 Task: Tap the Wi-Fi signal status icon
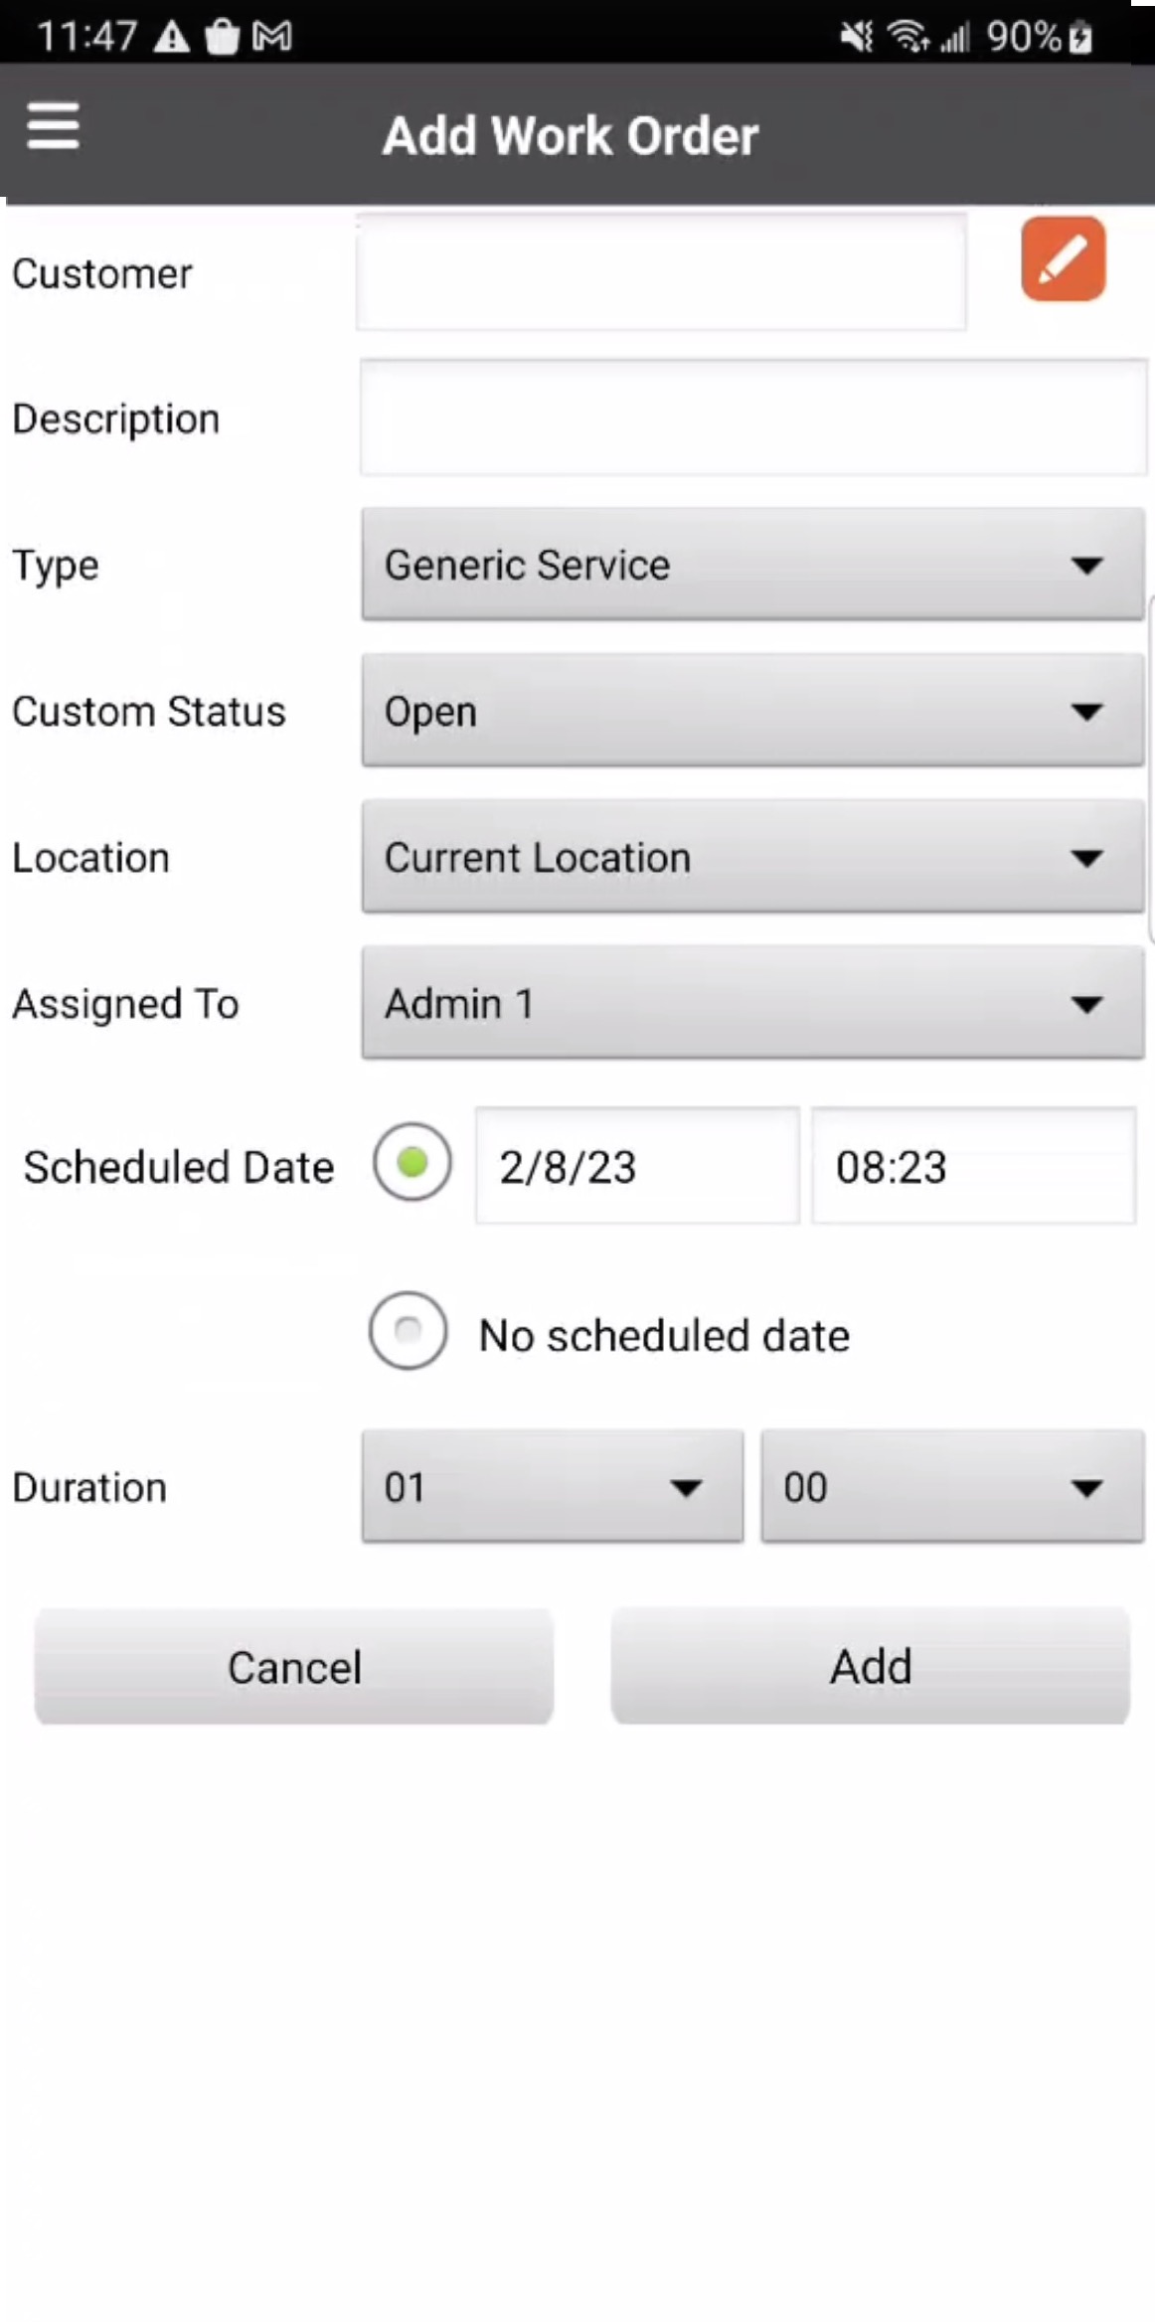pos(907,38)
